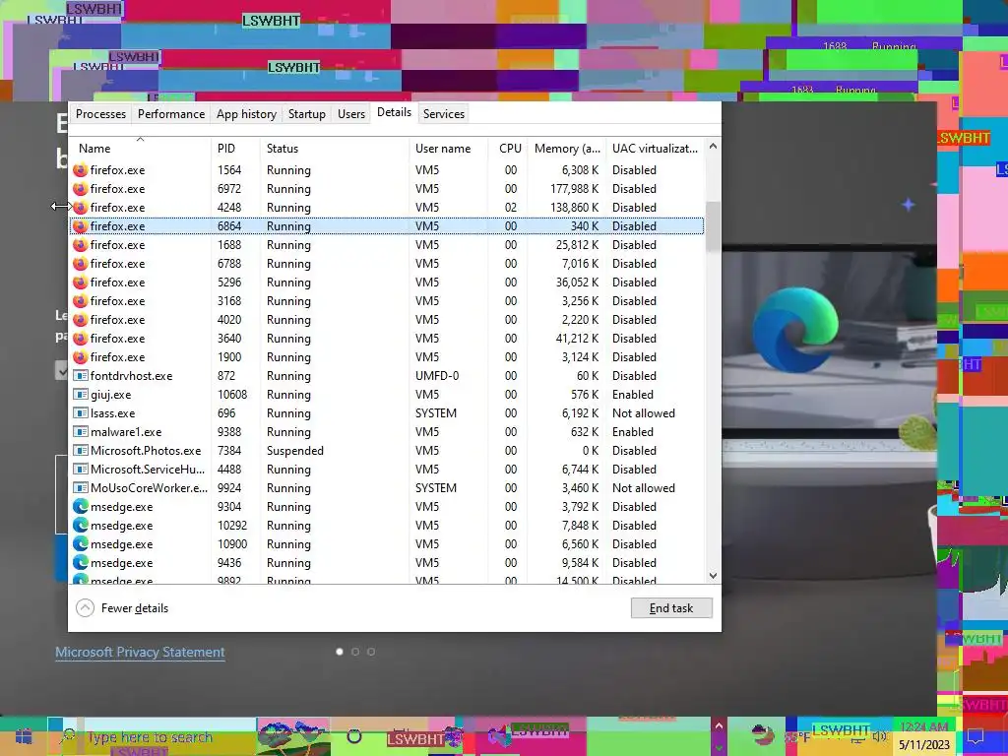Select msedge.exe icon with PID 10292
The image size is (1008, 756).
click(x=81, y=526)
